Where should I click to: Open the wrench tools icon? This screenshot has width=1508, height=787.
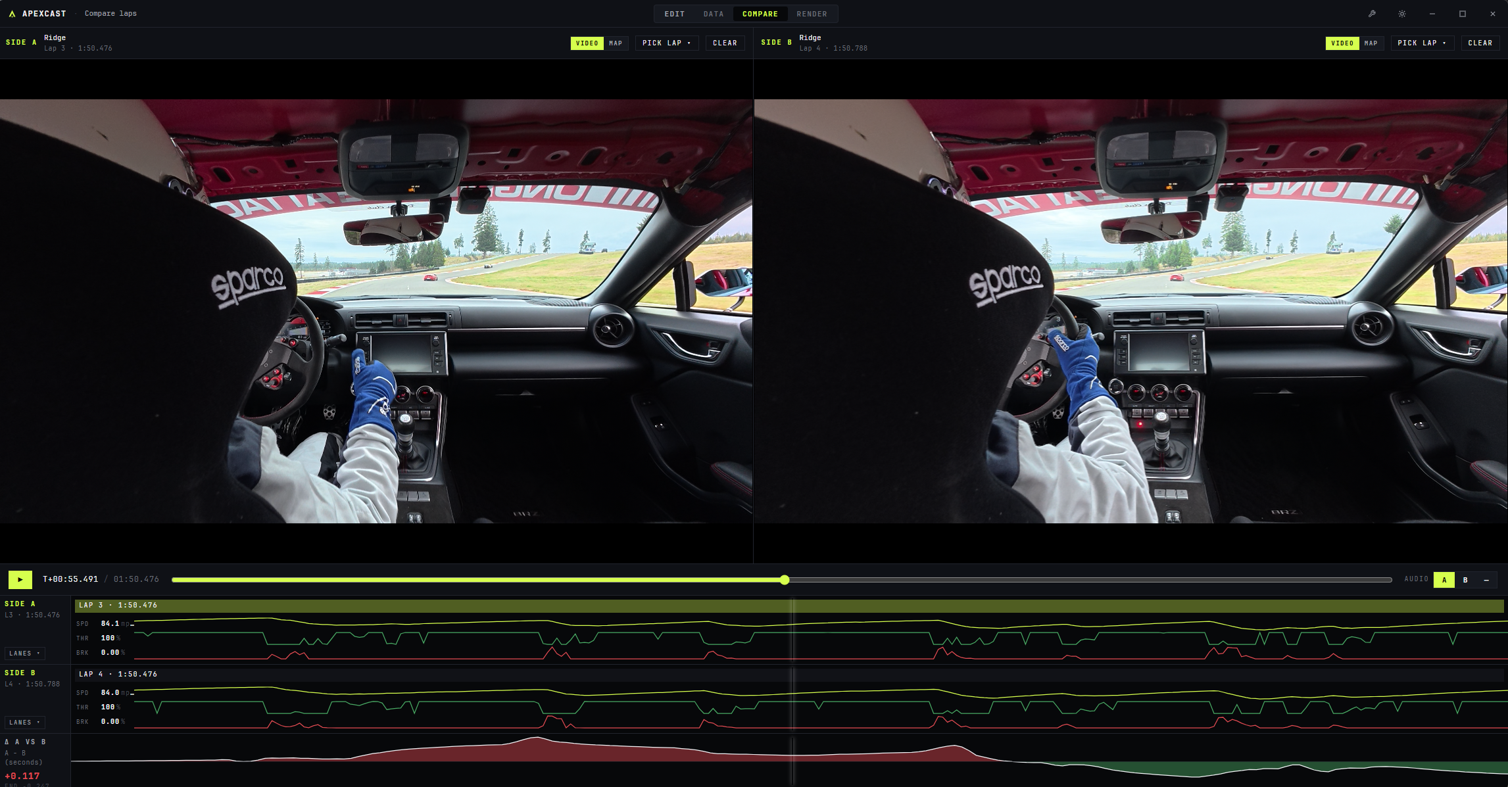1372,14
